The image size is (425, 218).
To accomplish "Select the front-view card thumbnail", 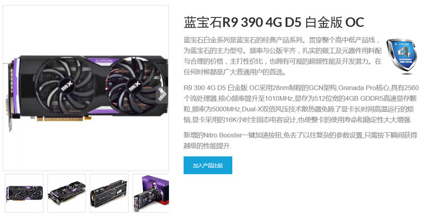I will [24, 193].
